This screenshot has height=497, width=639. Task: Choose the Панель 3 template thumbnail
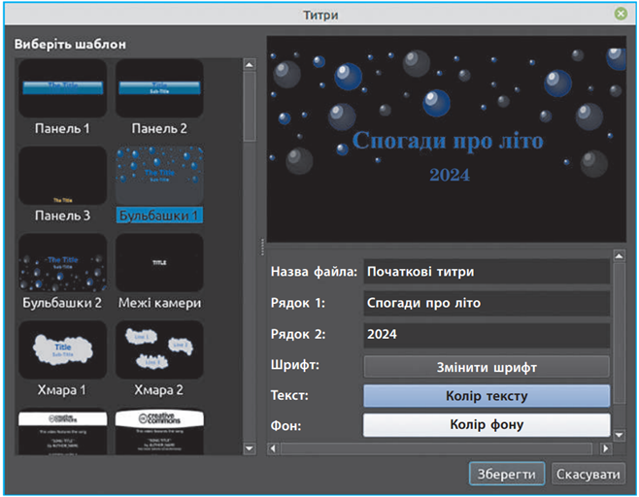[x=62, y=177]
